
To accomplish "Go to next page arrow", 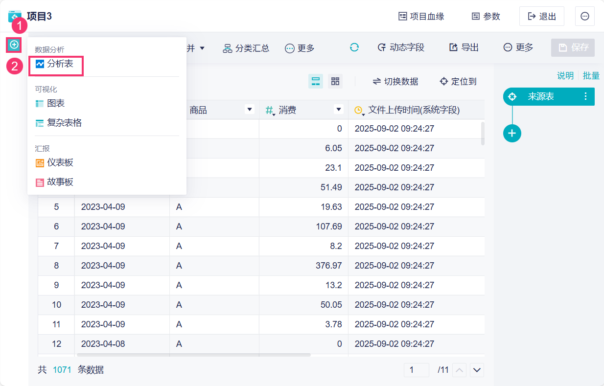I will pyautogui.click(x=477, y=370).
